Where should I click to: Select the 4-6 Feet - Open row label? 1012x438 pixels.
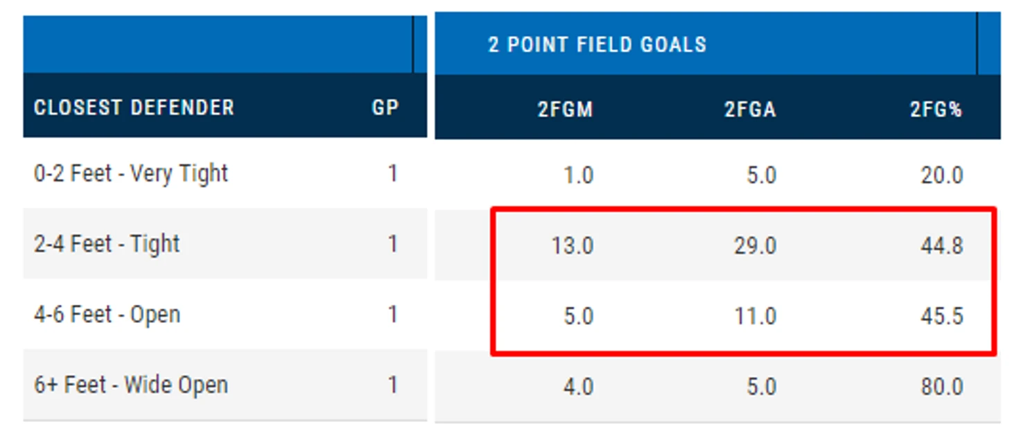click(107, 315)
